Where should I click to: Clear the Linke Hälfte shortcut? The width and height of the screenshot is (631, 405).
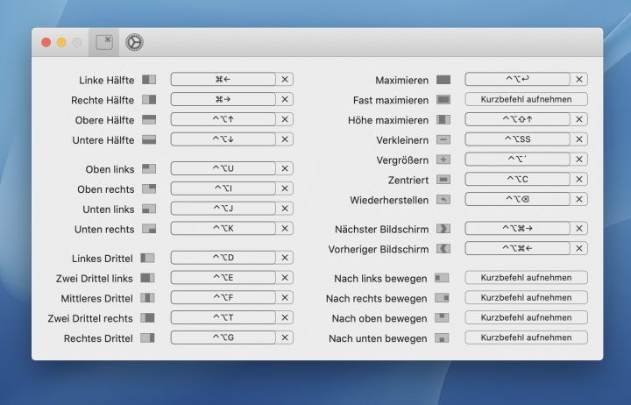pos(285,79)
